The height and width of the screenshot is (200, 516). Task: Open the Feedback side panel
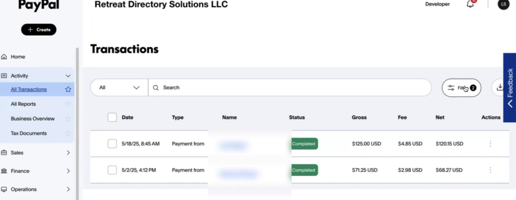pyautogui.click(x=509, y=88)
